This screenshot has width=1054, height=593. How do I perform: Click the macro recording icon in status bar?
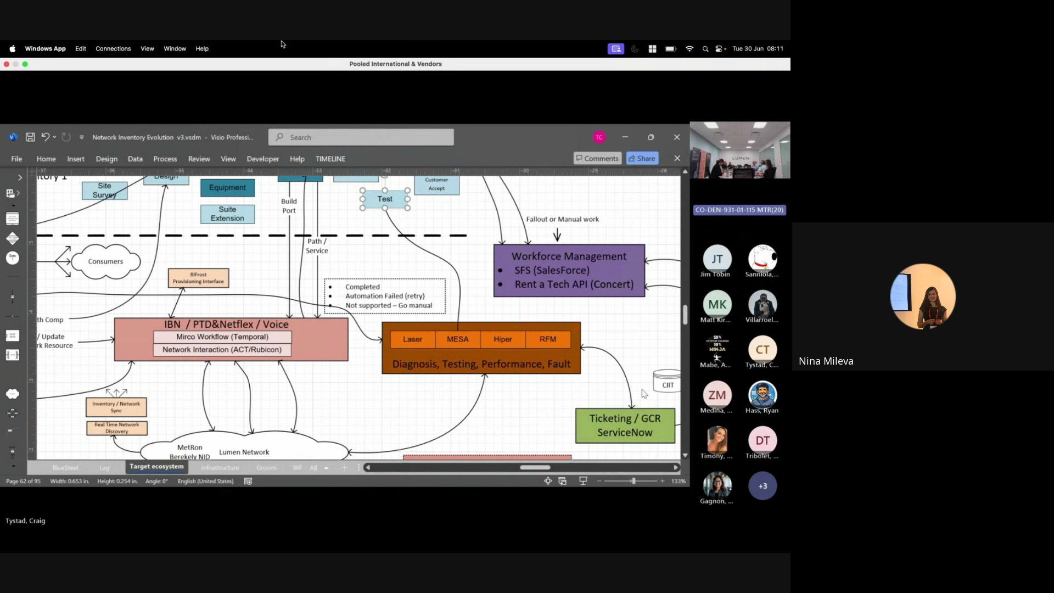click(248, 482)
